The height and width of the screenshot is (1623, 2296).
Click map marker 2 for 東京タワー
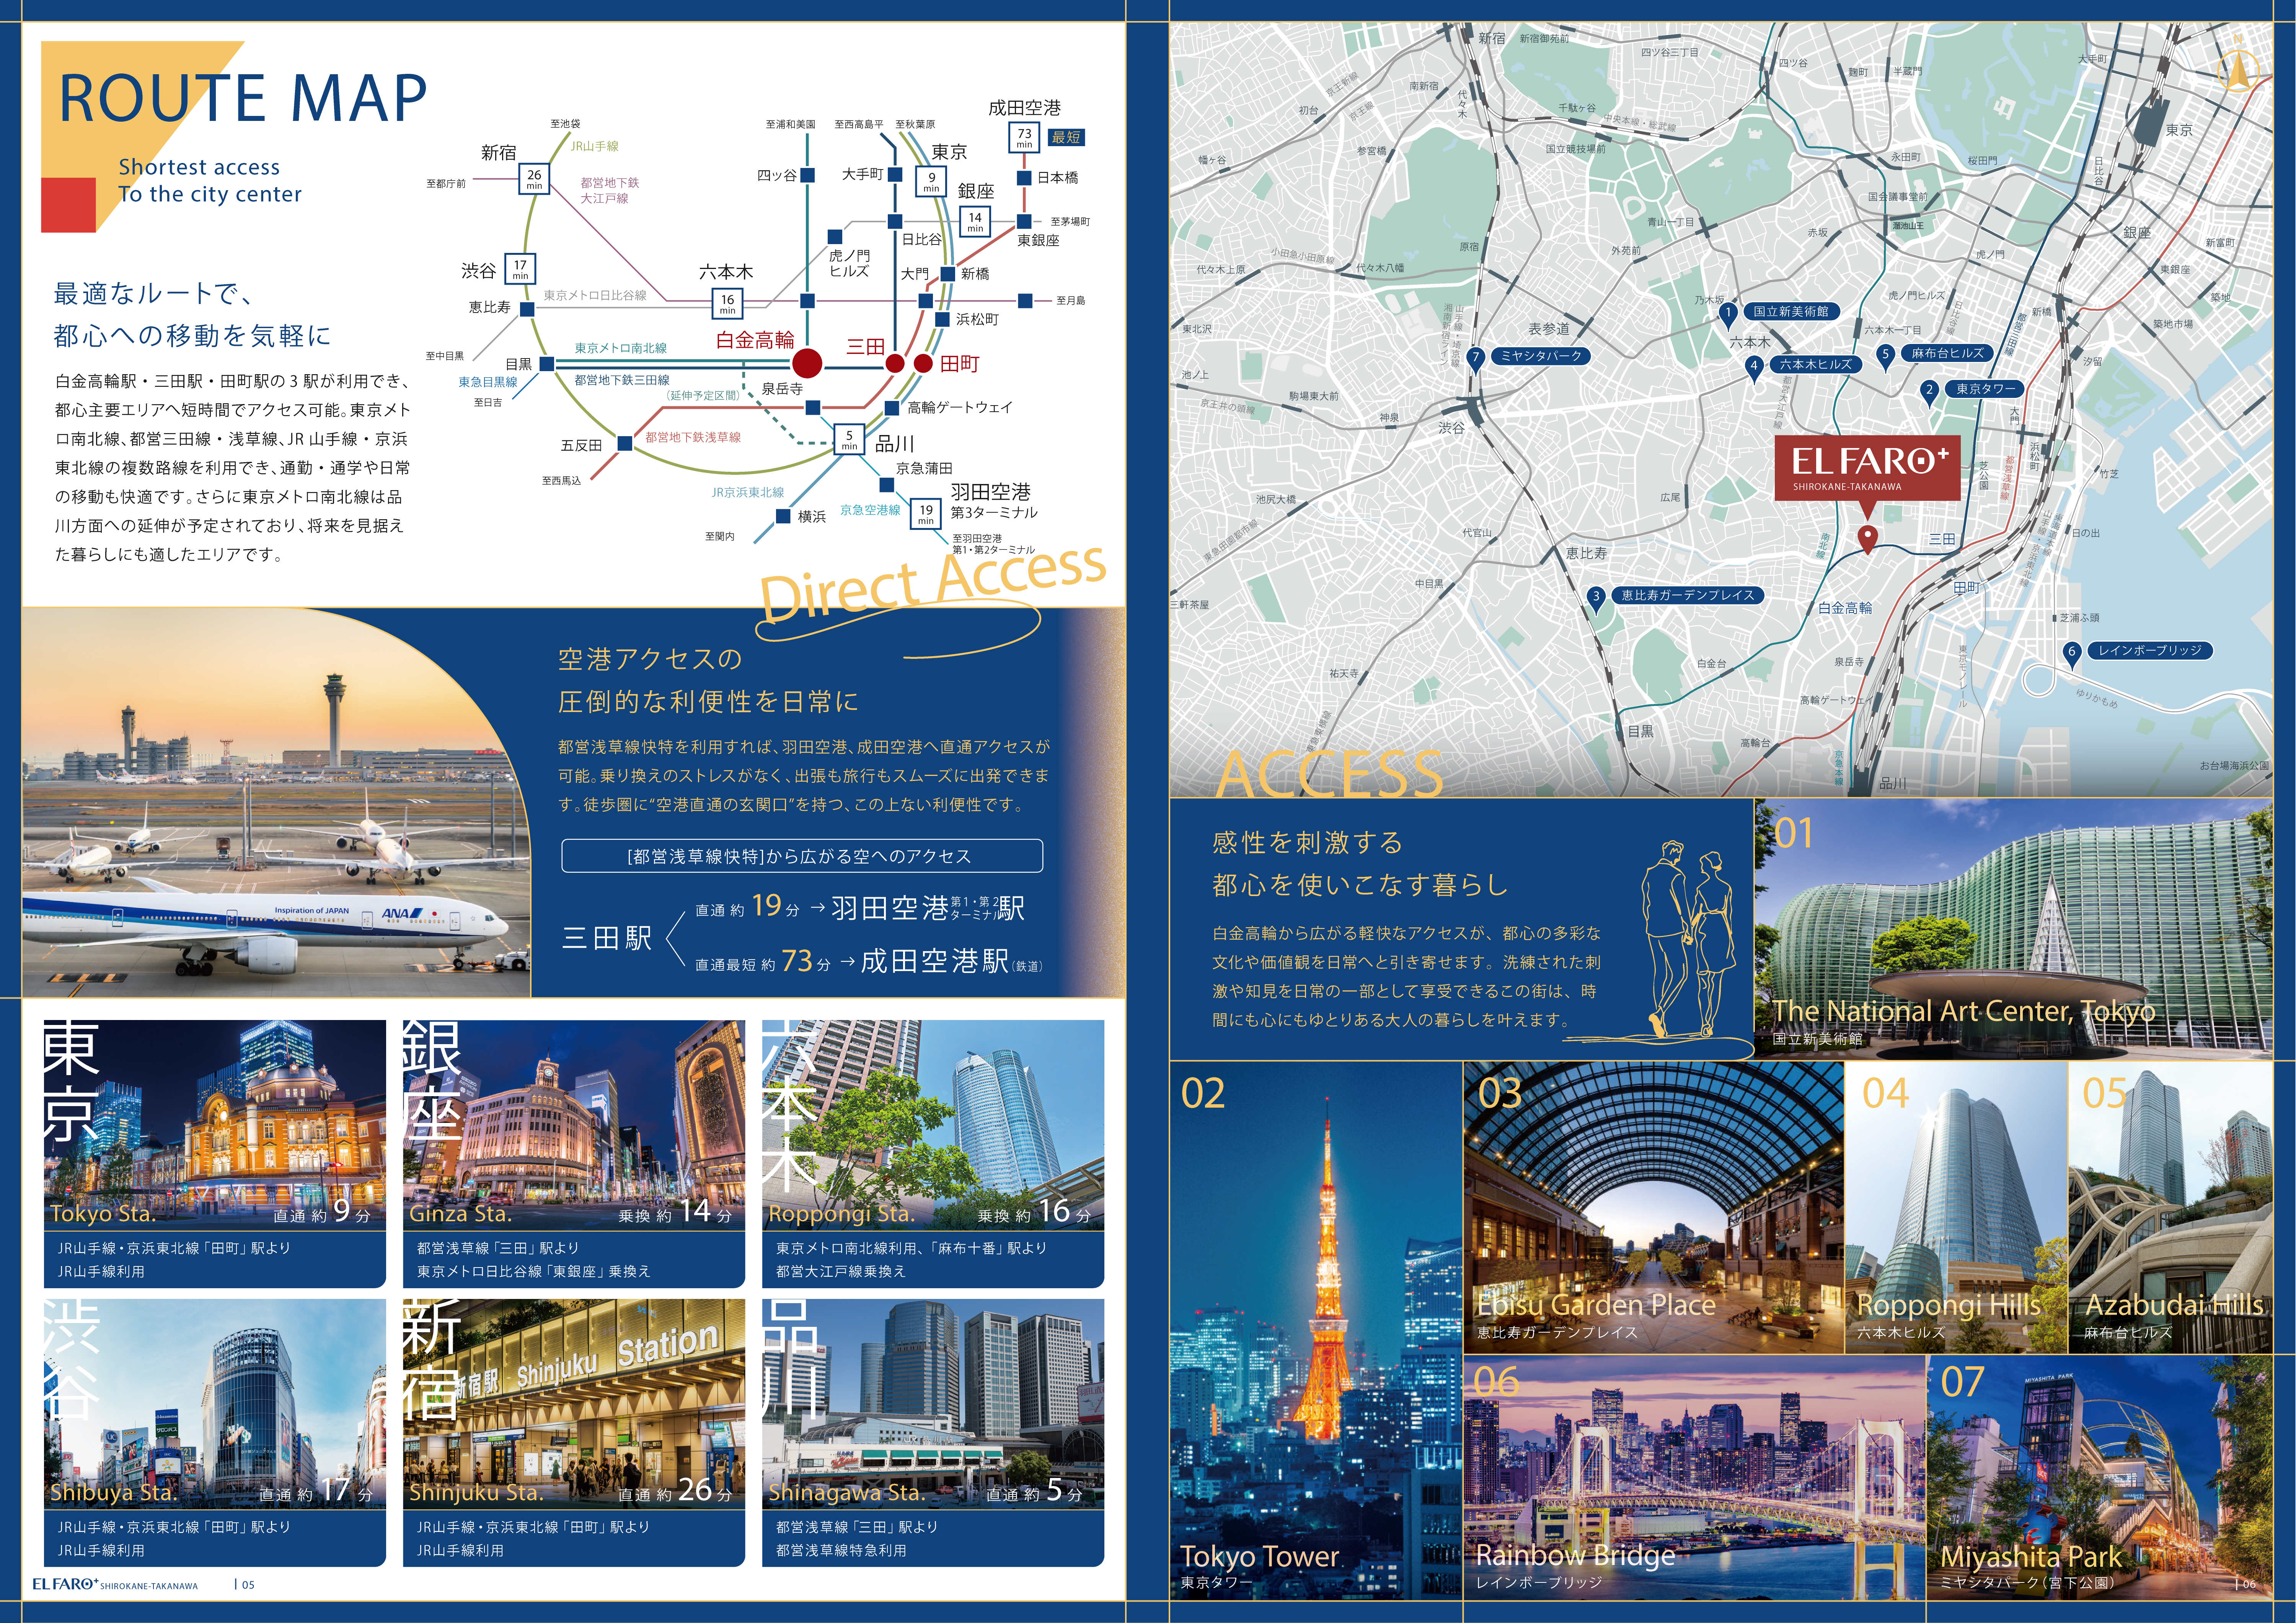click(x=1929, y=391)
